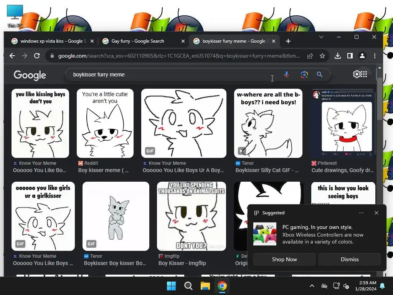393x295 pixels.
Task: Open 'You're a little cutie' Reddit image
Action: [x=105, y=123]
